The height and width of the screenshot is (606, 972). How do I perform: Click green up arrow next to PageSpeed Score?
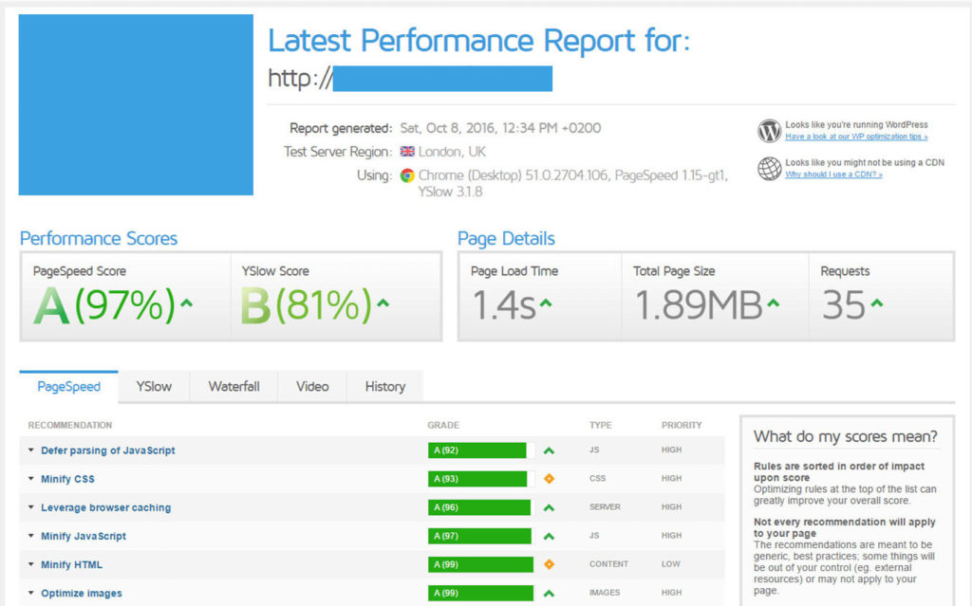point(186,304)
